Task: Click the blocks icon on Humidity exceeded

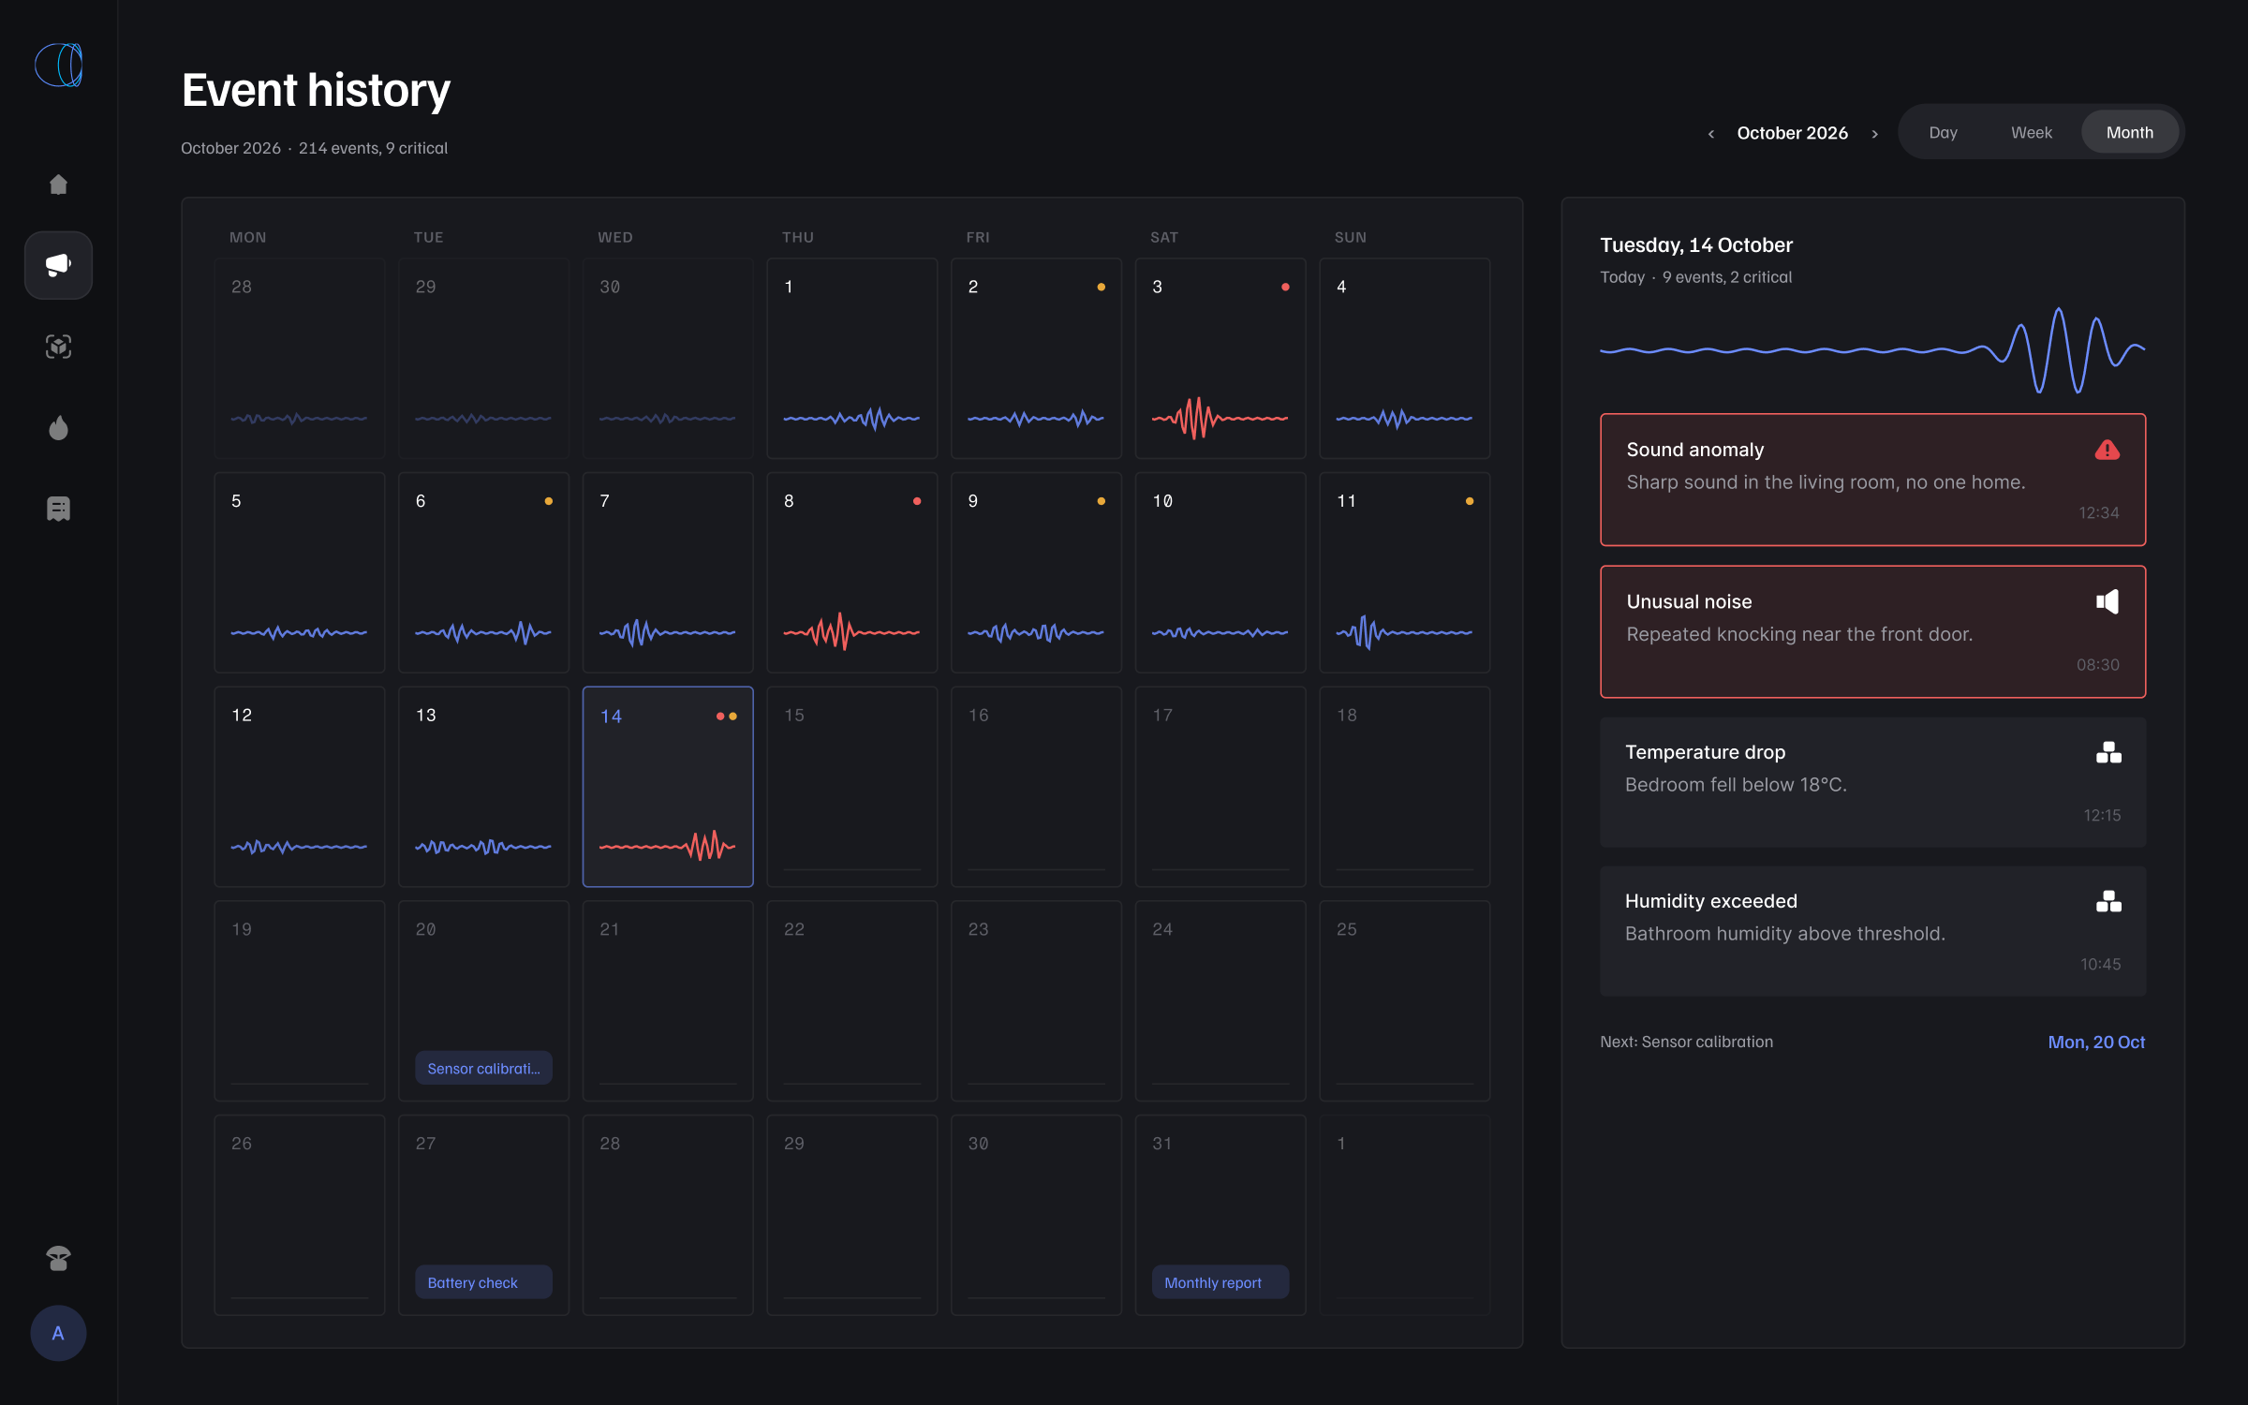Action: (x=2108, y=901)
